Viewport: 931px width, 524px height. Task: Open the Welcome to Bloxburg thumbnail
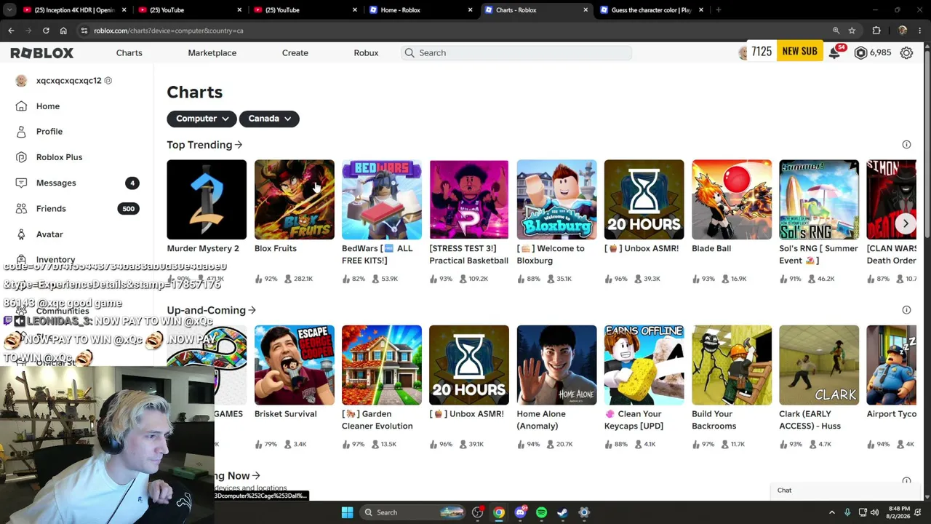(556, 199)
